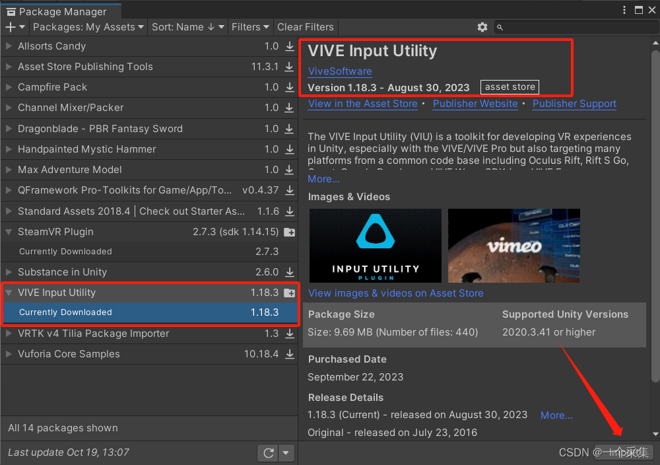Select the Max Adventure Model row

coord(149,170)
